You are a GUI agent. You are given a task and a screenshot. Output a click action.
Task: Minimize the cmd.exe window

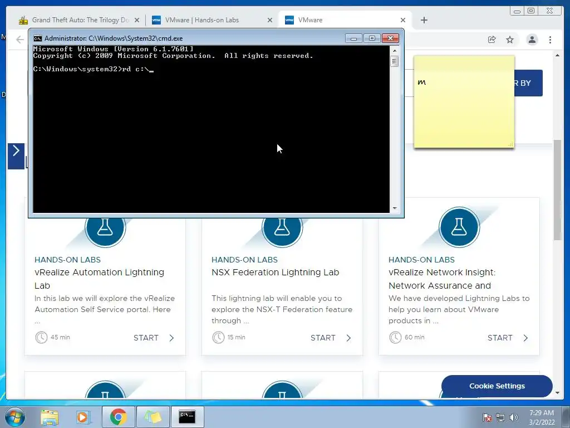click(353, 38)
